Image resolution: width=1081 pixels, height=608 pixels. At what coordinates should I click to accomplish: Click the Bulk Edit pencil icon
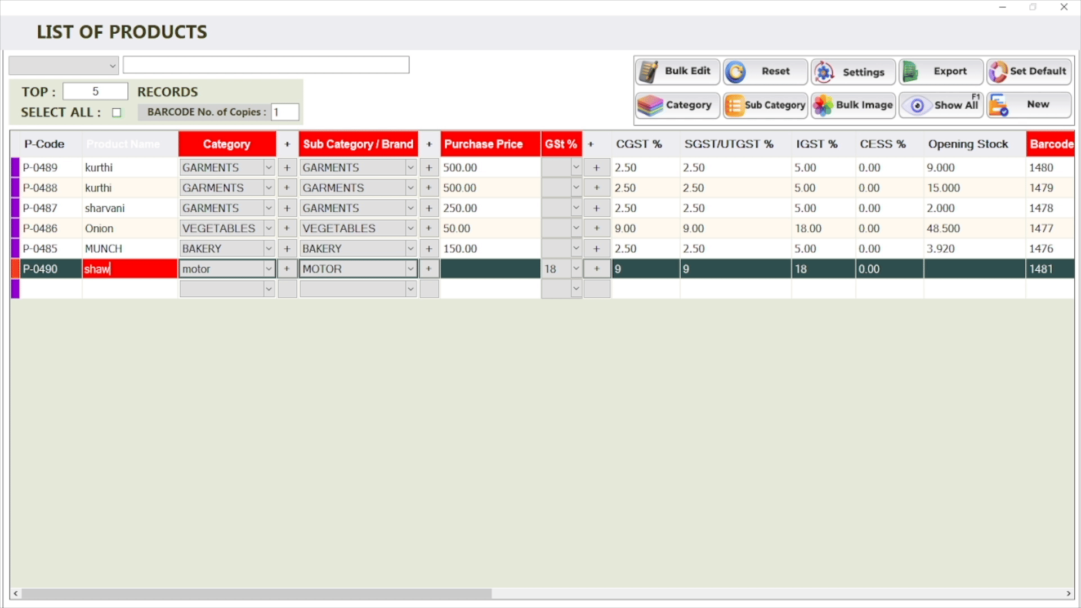point(649,71)
